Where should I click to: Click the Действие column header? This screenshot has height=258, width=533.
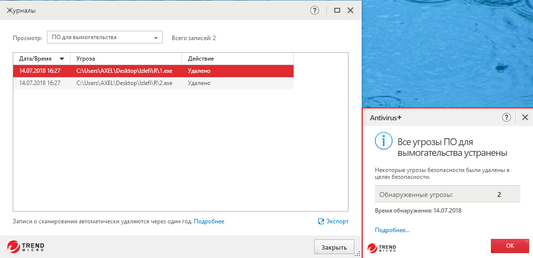point(237,59)
